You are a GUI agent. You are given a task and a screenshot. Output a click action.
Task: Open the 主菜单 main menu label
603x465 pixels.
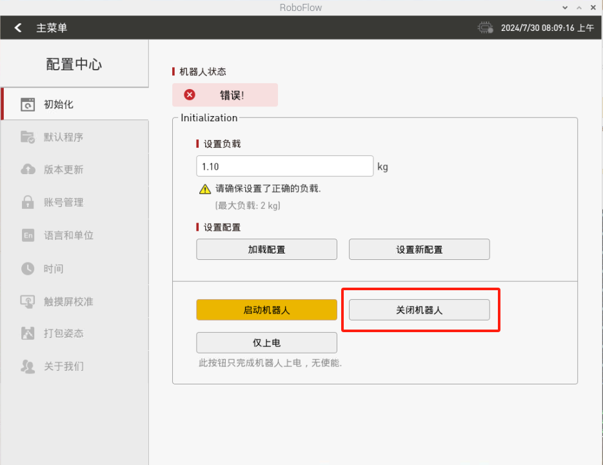pyautogui.click(x=52, y=28)
